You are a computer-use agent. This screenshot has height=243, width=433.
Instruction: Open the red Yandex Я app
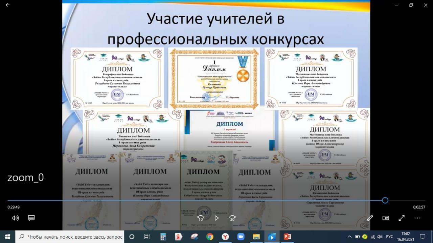tap(178, 237)
